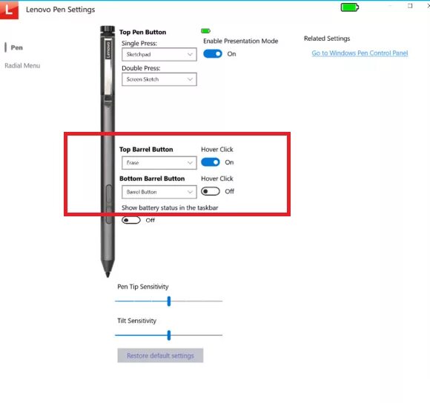Viewport: 430px width, 403px height.
Task: Open Bottom Barrel Button dropdown
Action: (x=159, y=192)
